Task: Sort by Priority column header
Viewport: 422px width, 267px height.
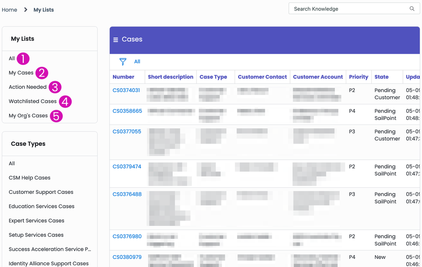Action: (359, 77)
